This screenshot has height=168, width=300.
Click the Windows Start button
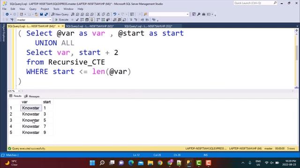[x=92, y=163]
